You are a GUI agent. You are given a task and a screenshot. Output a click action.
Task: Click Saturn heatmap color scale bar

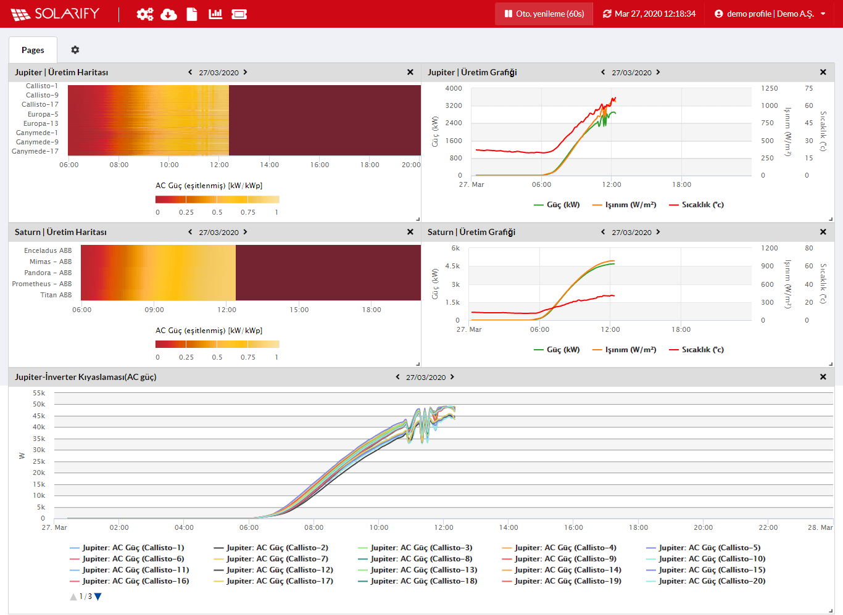click(217, 344)
